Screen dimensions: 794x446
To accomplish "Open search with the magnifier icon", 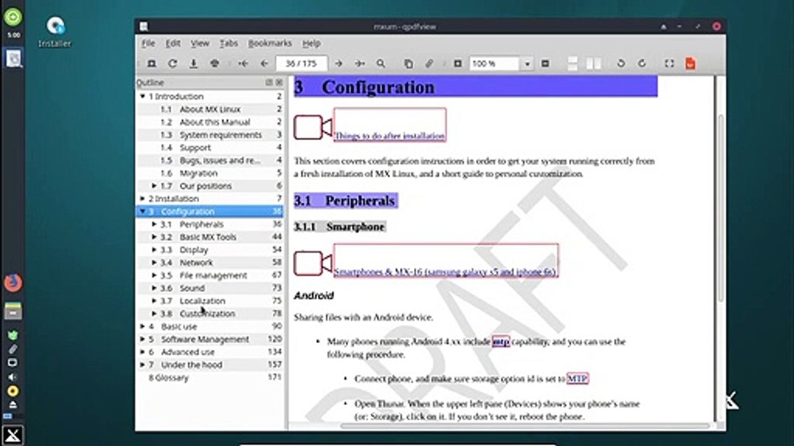I will 381,64.
